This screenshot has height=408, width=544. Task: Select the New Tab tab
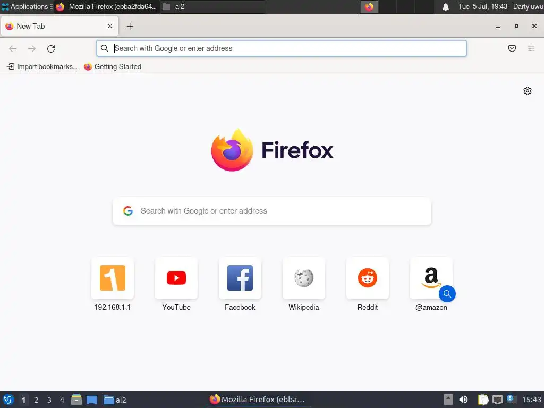(x=59, y=26)
